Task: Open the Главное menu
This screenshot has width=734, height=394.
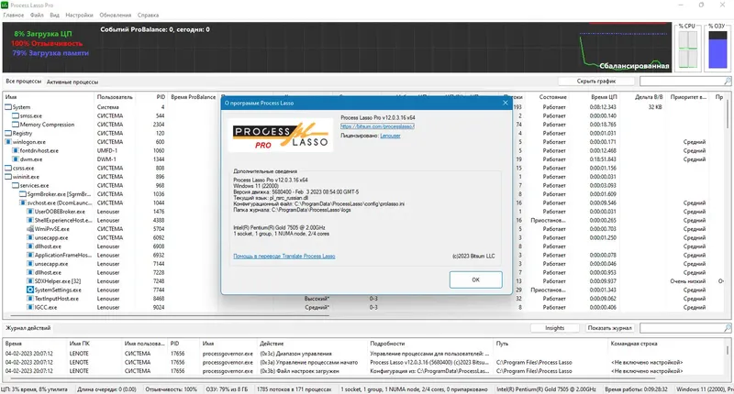Action: pos(14,15)
